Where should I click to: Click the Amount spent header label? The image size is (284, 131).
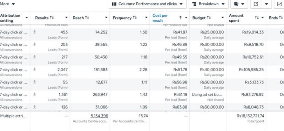pos(236,18)
